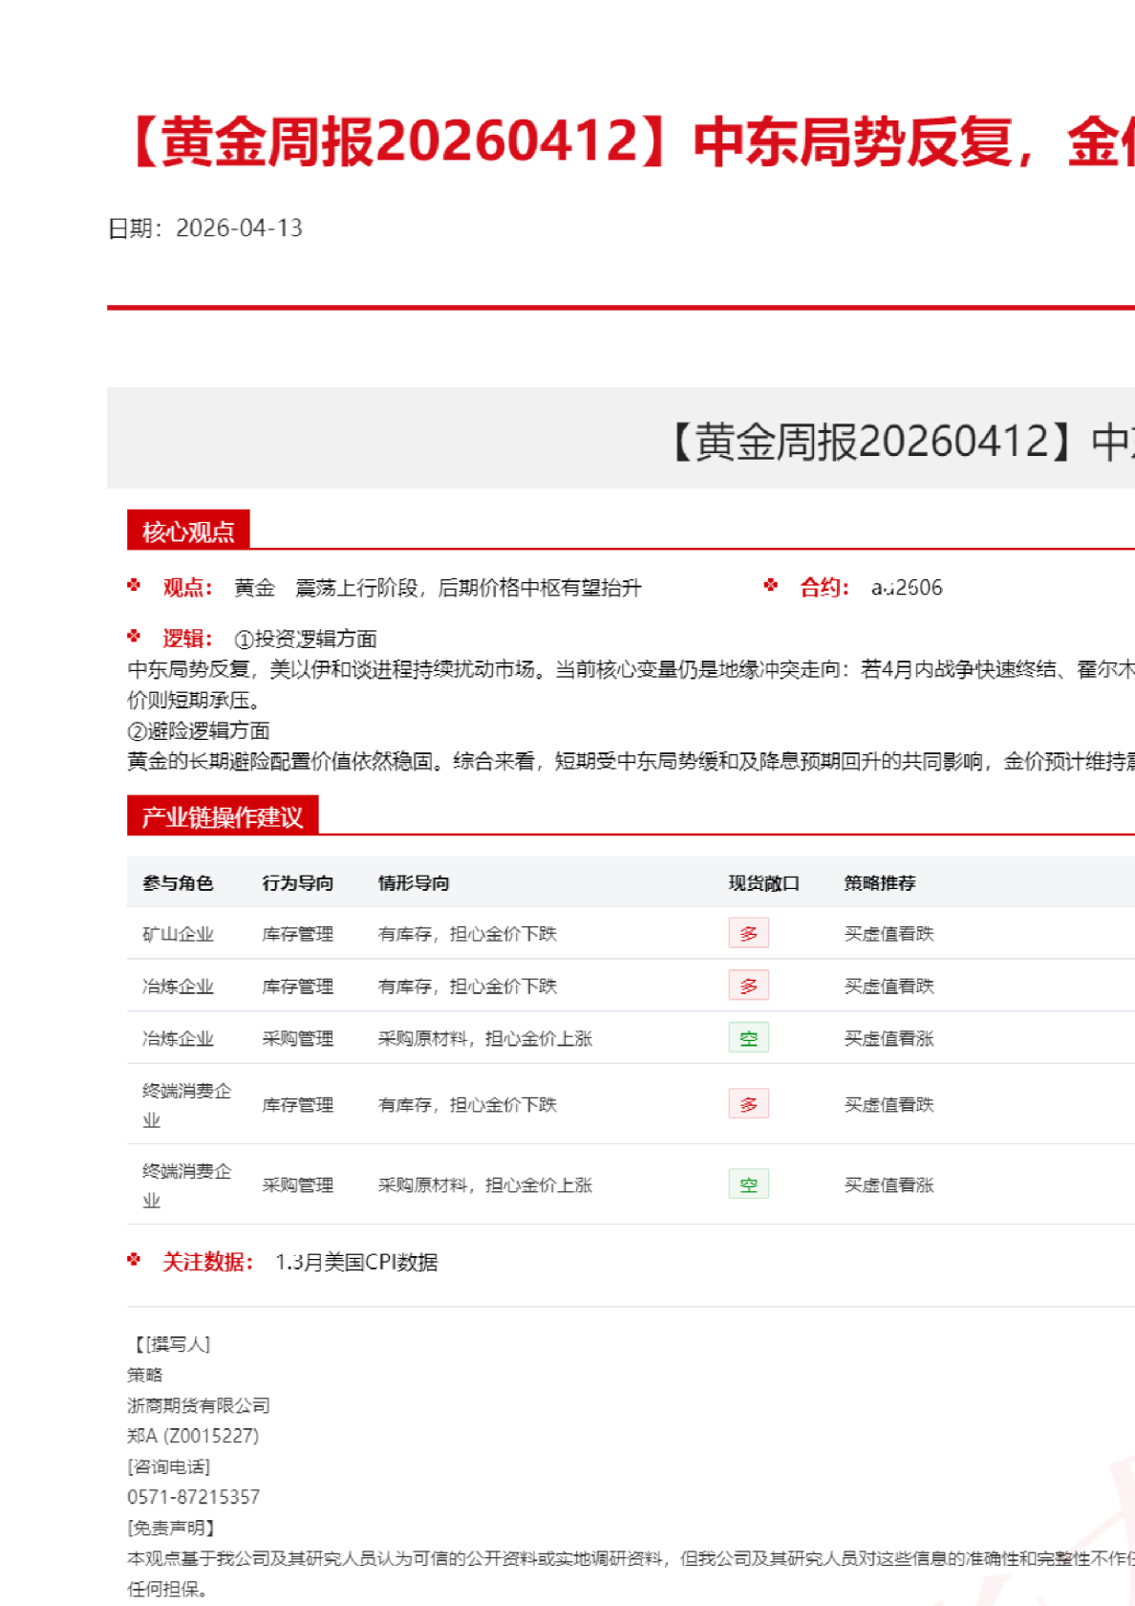The image size is (1135, 1606).
Task: Click the 现货敞口 column header
Action: coord(763,883)
